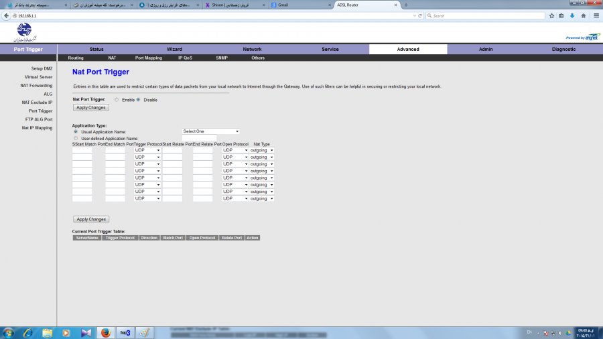The height and width of the screenshot is (339, 603).
Task: Open Setup DMZ in the sidebar
Action: (x=42, y=68)
